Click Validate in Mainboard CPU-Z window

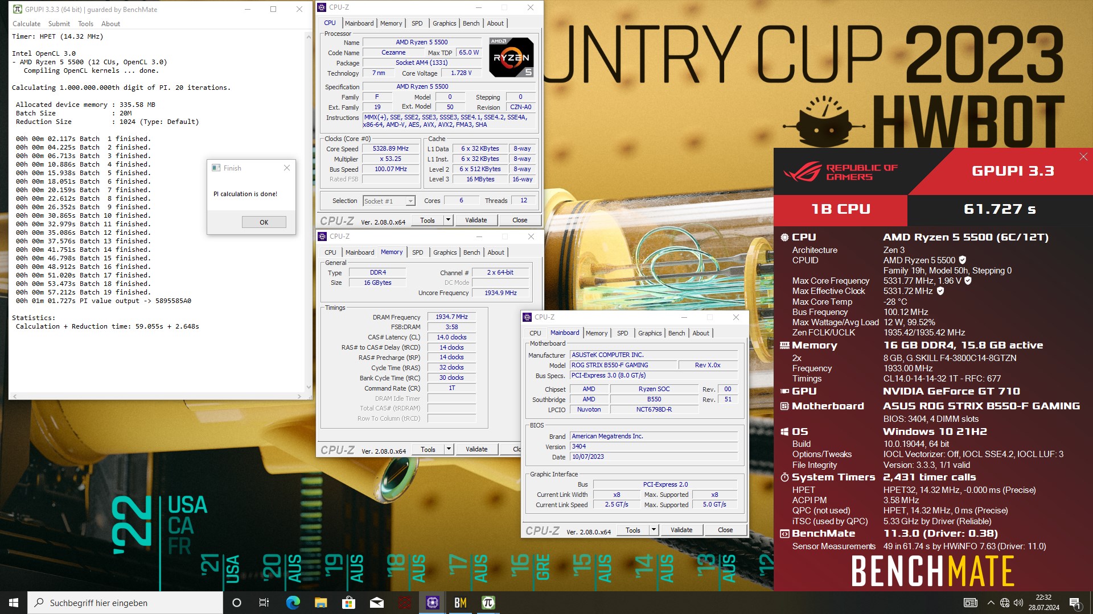click(681, 530)
